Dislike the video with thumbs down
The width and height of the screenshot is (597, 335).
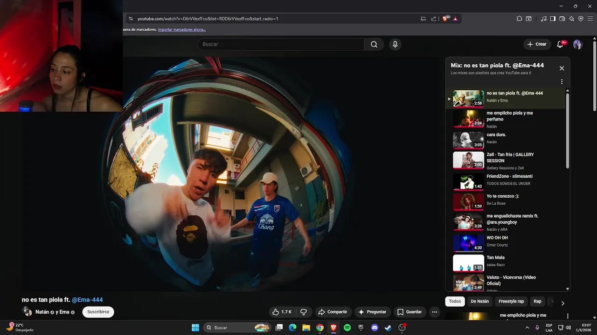[x=304, y=312]
